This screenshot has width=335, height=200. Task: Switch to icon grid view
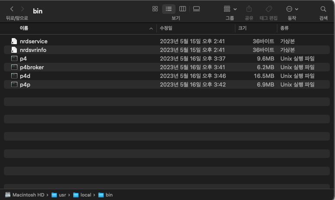point(155,9)
